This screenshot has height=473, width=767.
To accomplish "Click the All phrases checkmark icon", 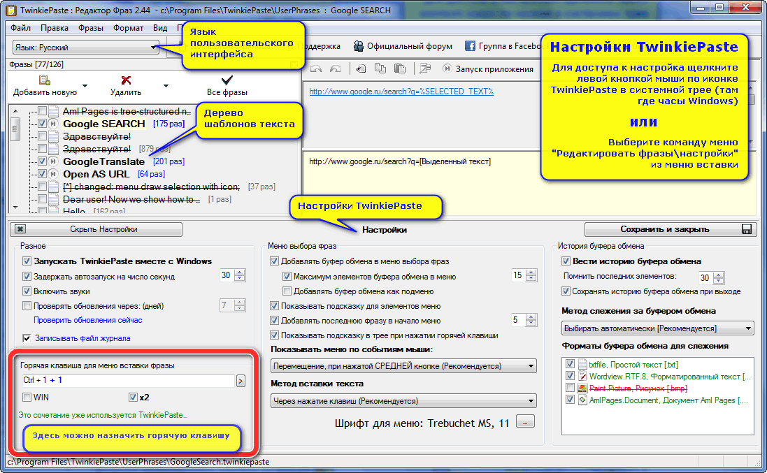I will click(x=227, y=80).
